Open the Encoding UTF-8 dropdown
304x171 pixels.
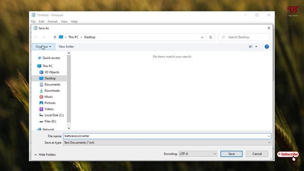[198, 154]
